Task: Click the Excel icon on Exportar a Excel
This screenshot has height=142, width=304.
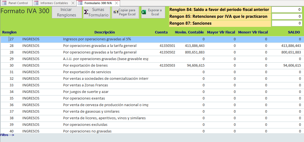Action: click(144, 12)
